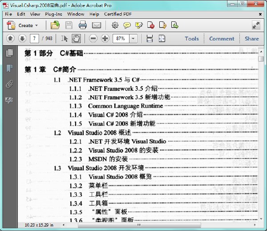Click entry '1.2 Visual Studio 2008 概述'
The image size is (267, 231).
click(93, 133)
